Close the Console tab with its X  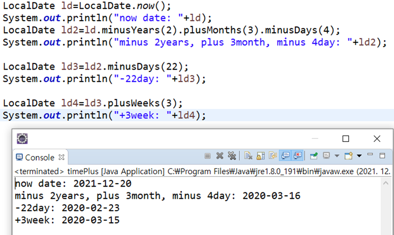point(61,157)
